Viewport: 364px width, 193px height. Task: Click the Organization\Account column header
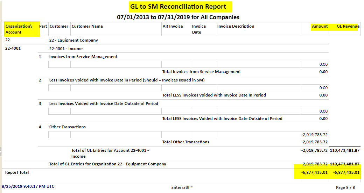pyautogui.click(x=19, y=29)
